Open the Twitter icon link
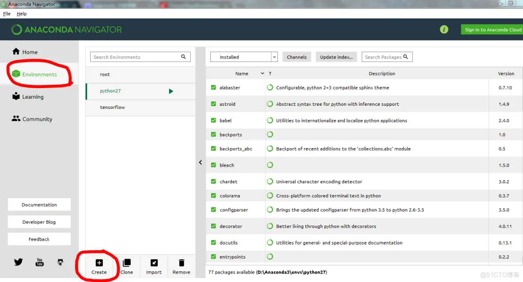 click(x=19, y=262)
